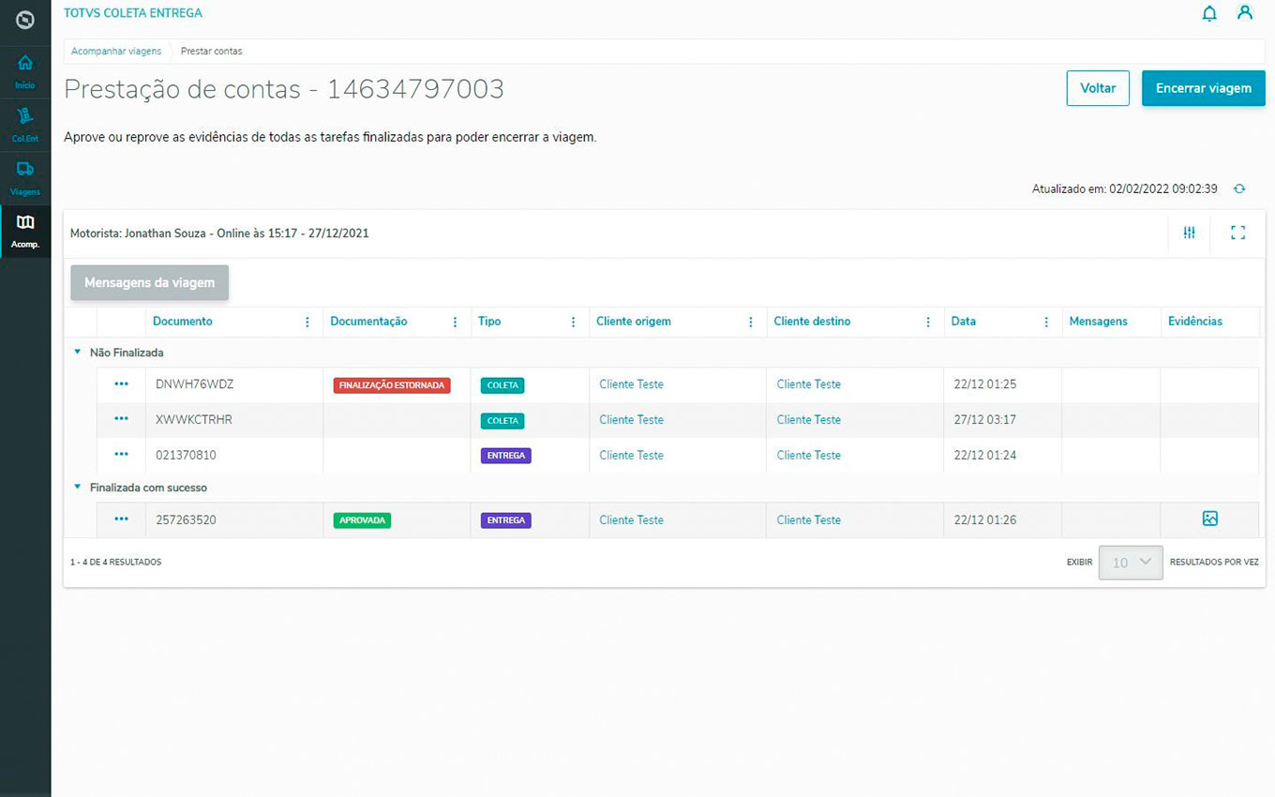1275x797 pixels.
Task: Follow the Acompanhar viagens breadcrumb link
Action: point(116,51)
